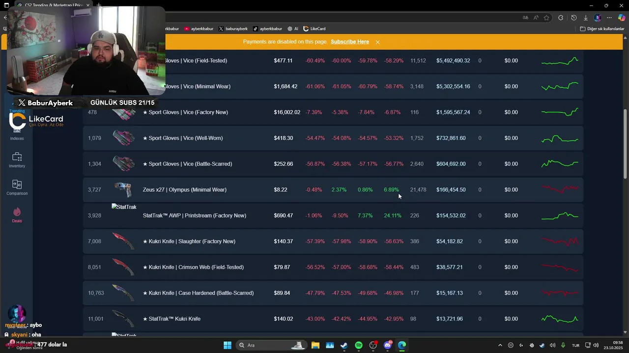This screenshot has height=353, width=629.
Task: Open Kukri Knife Slaughter Factory New item
Action: pyautogui.click(x=189, y=241)
